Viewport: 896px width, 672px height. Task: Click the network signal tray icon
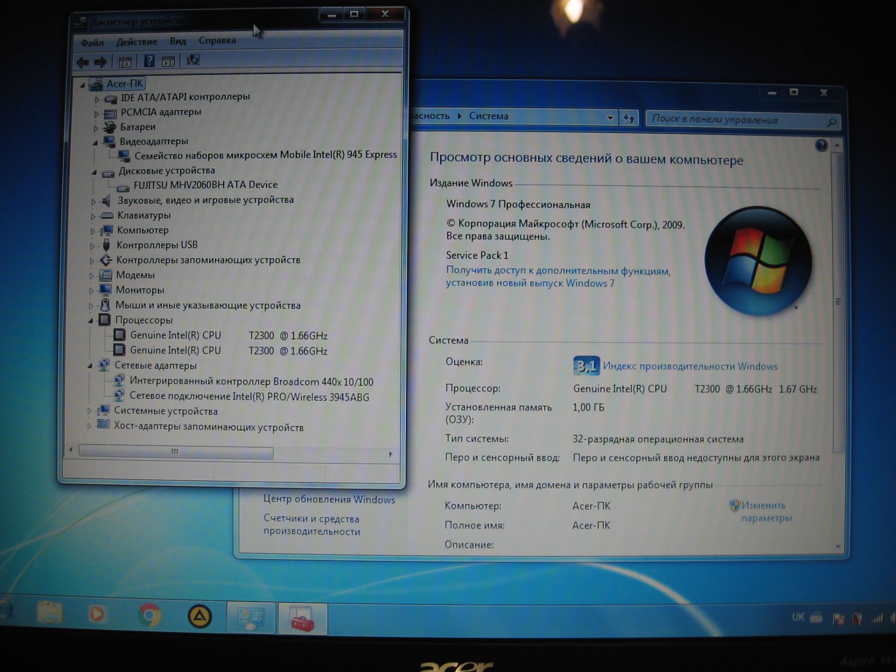[877, 619]
